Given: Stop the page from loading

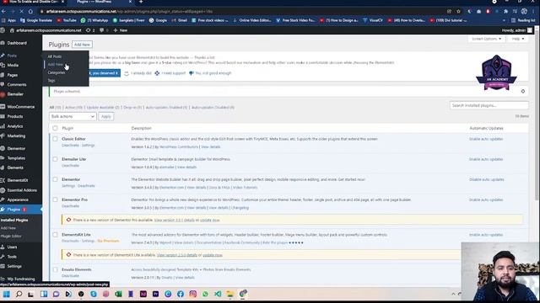Looking at the screenshot, I should [21, 11].
